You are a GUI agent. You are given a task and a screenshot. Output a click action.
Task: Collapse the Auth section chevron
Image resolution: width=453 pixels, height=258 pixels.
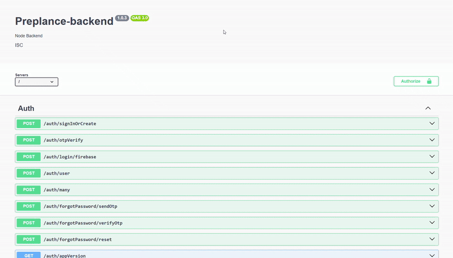click(x=428, y=108)
